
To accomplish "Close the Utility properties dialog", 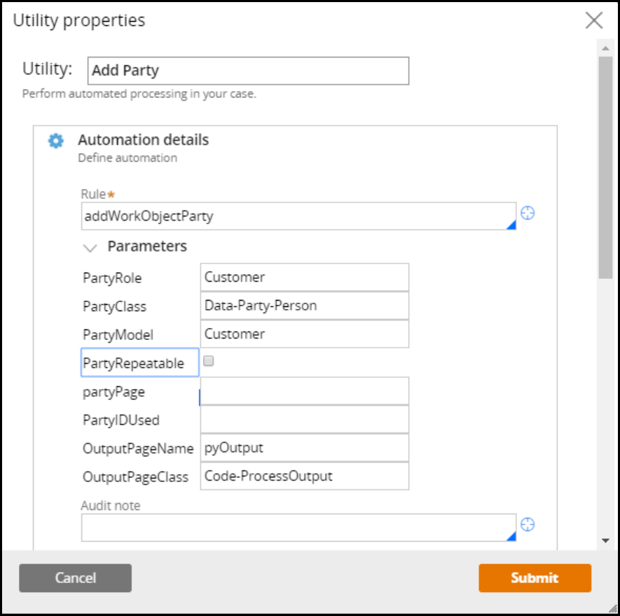I will 594,20.
